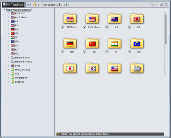
Task: Click the scrollbar up arrow
Action: 166,13
